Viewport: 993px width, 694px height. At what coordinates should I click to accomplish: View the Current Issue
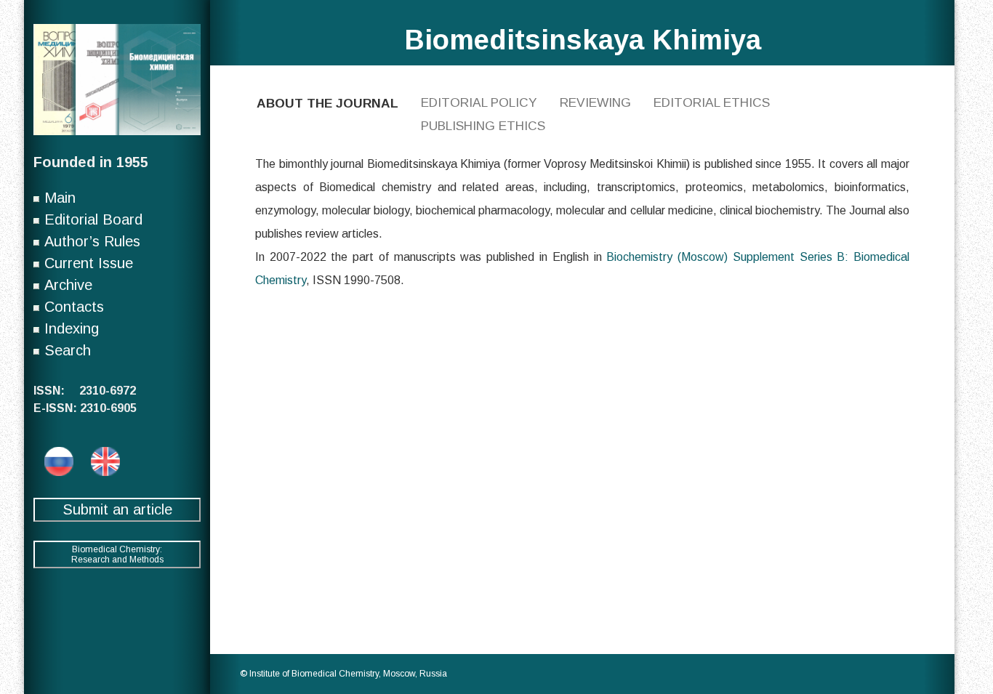pyautogui.click(x=89, y=263)
